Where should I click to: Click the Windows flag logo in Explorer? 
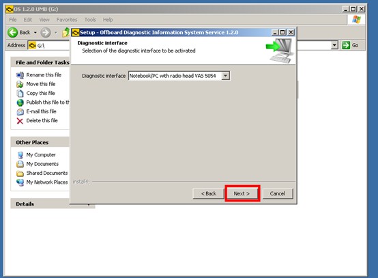pyautogui.click(x=356, y=20)
